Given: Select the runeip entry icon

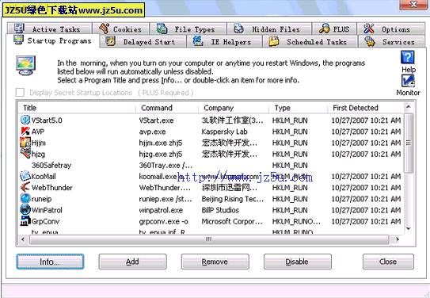Looking at the screenshot, I should (25, 198).
